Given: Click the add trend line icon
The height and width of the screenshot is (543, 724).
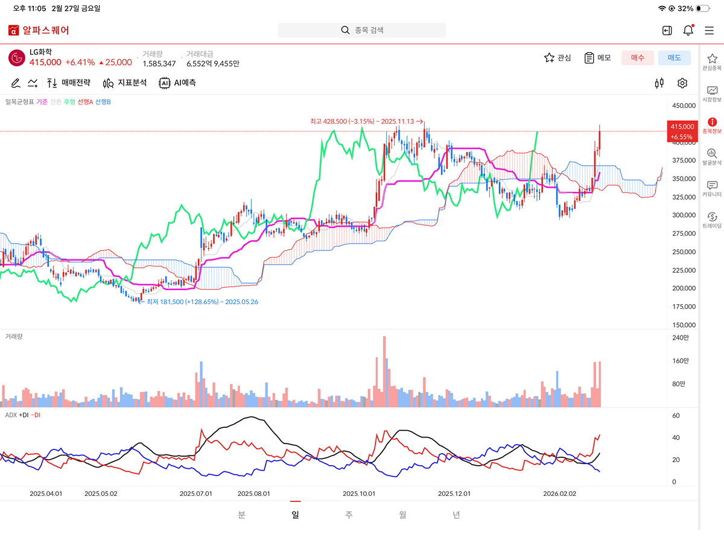Looking at the screenshot, I should click(33, 83).
